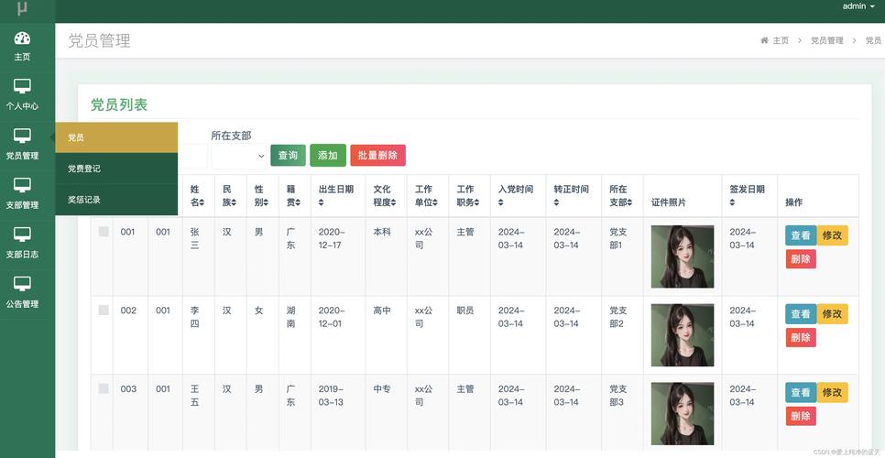885x458 pixels.
Task: Click the search input left of 所在支部
Action: (192, 156)
